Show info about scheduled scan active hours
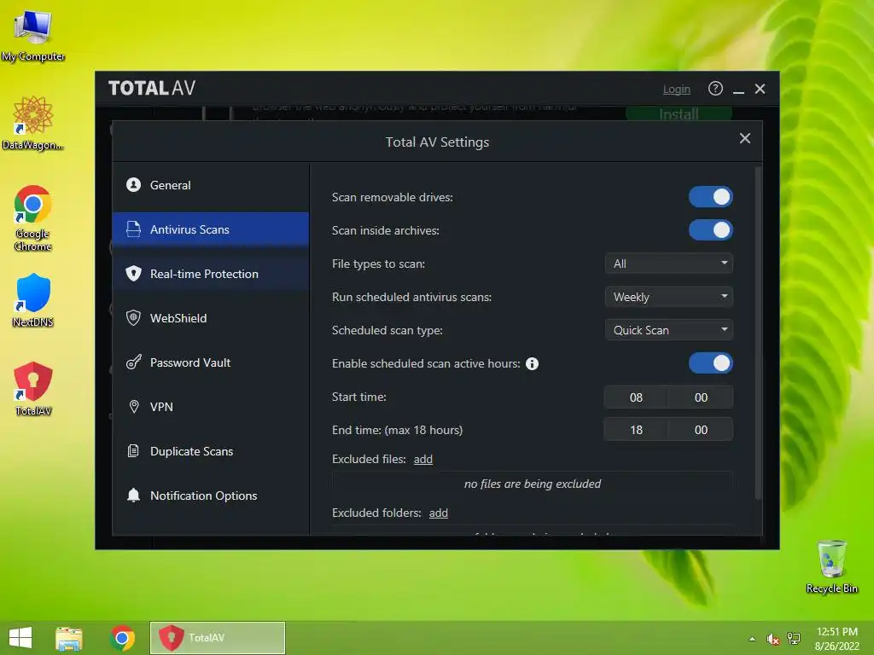Screen dimensions: 874x655 [533, 363]
